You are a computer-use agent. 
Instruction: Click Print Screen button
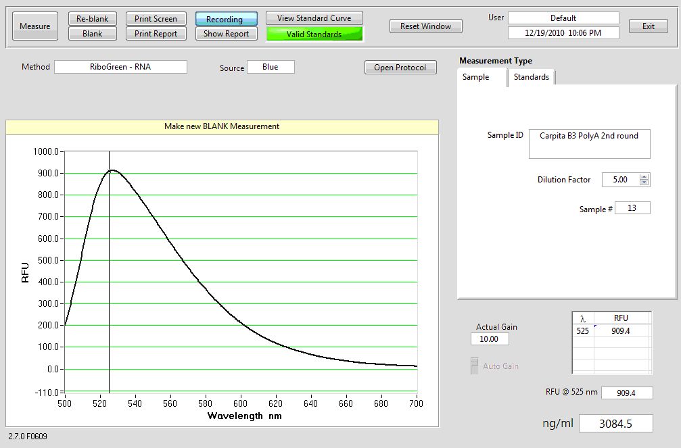(x=156, y=19)
